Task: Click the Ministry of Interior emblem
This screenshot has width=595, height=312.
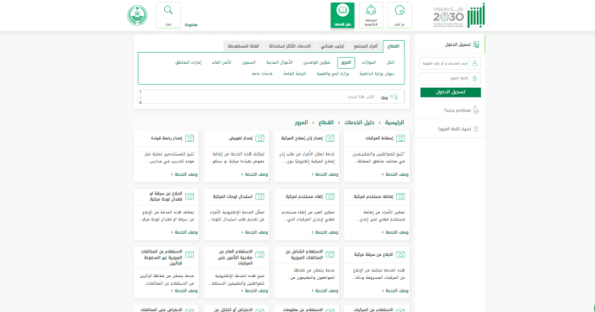Action: point(137,15)
